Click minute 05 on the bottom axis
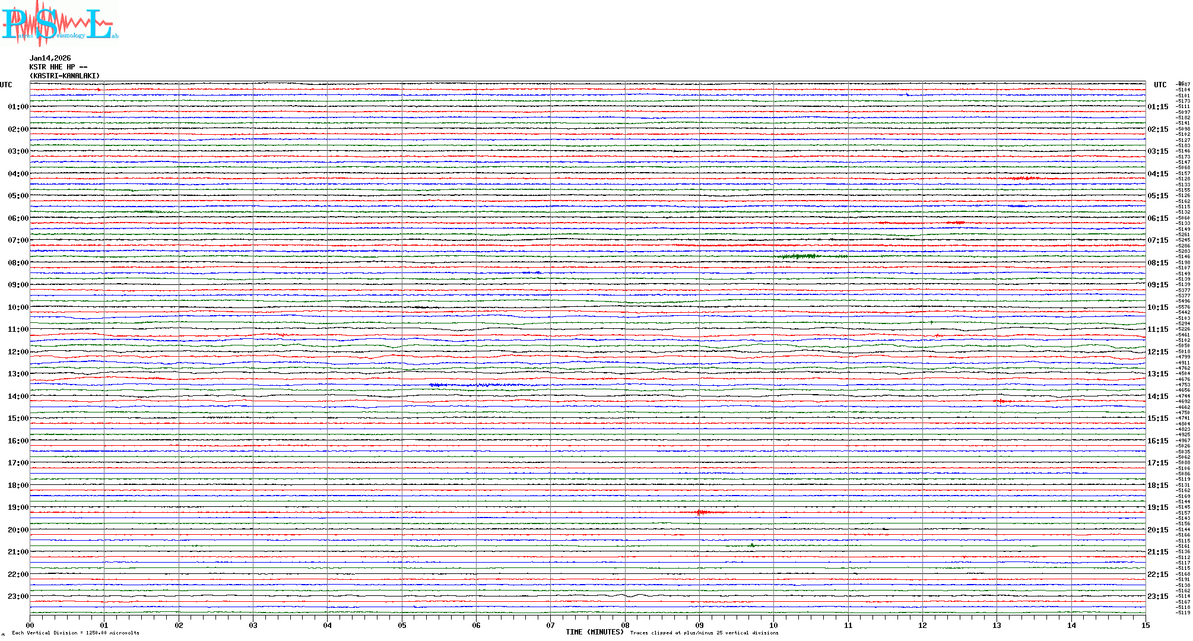Viewport: 1193px width, 641px height. (402, 625)
